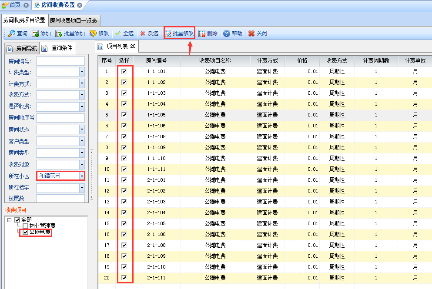The image size is (432, 289).
Task: Click the 关闭 red X icon
Action: click(251, 33)
